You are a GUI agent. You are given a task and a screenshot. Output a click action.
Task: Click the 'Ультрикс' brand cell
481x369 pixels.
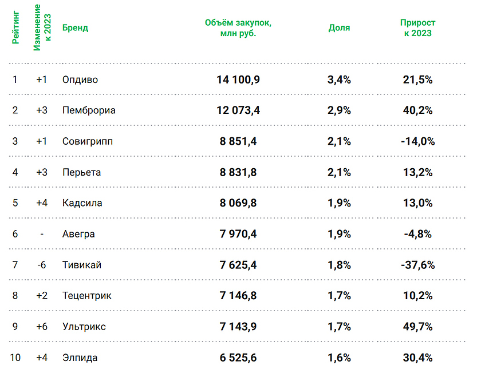[x=84, y=327]
